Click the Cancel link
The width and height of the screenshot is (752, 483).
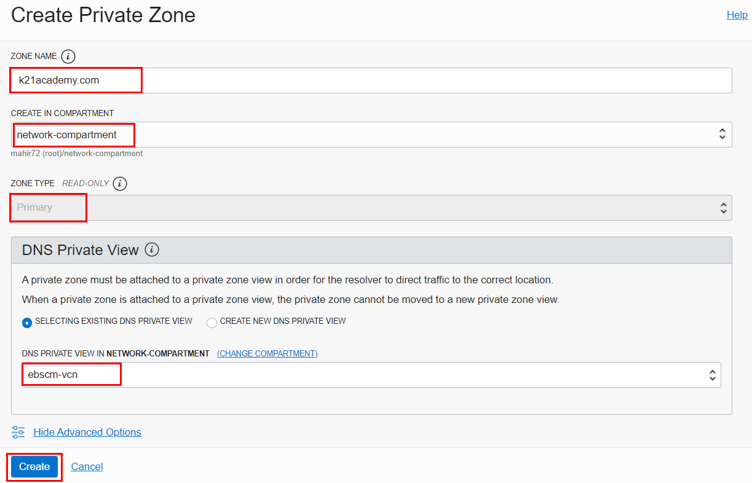(x=87, y=466)
